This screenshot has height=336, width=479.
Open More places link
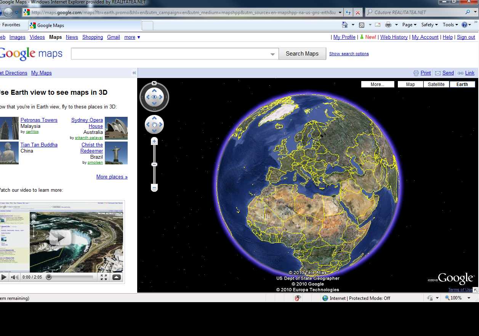[112, 177]
